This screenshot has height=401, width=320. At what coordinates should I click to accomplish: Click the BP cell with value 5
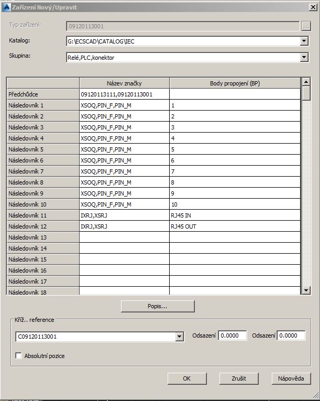[x=235, y=149]
